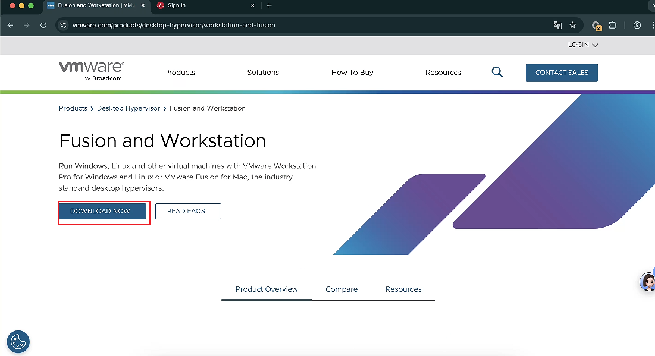Switch to the Compare tab
The height and width of the screenshot is (356, 655).
(341, 289)
